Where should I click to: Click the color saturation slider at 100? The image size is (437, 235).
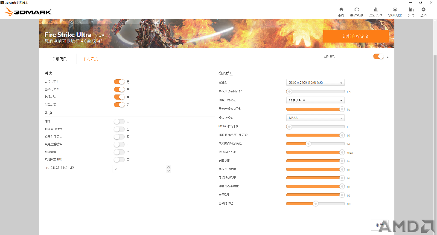[315, 203]
